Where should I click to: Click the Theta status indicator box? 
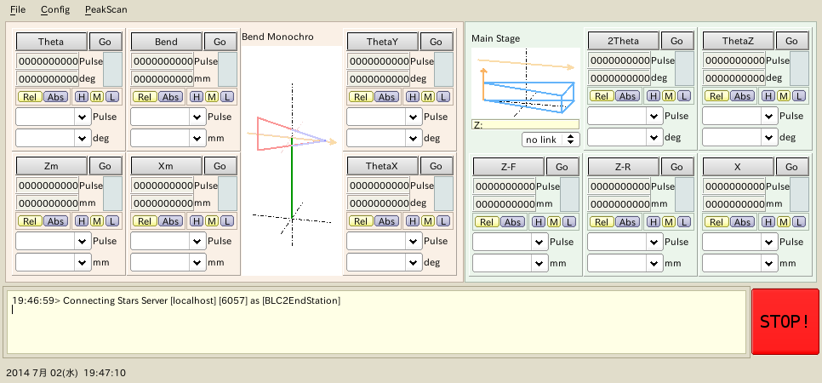(113, 69)
